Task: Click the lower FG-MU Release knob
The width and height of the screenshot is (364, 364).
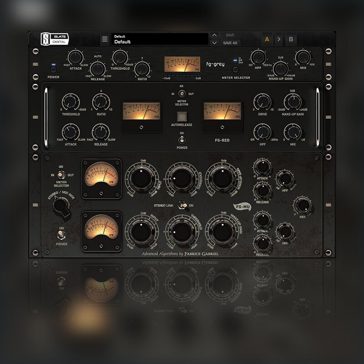Action: point(263,243)
